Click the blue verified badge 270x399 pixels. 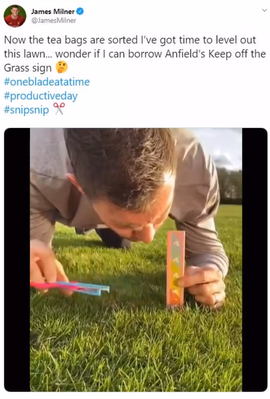pos(80,12)
